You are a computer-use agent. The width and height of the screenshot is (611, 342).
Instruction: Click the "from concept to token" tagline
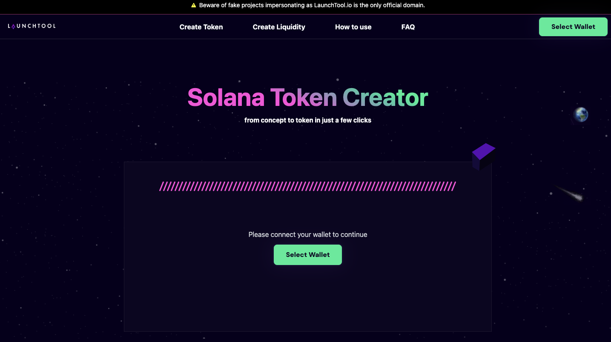coord(307,120)
